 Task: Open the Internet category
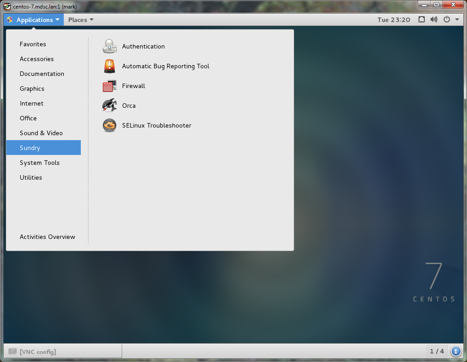click(x=31, y=103)
